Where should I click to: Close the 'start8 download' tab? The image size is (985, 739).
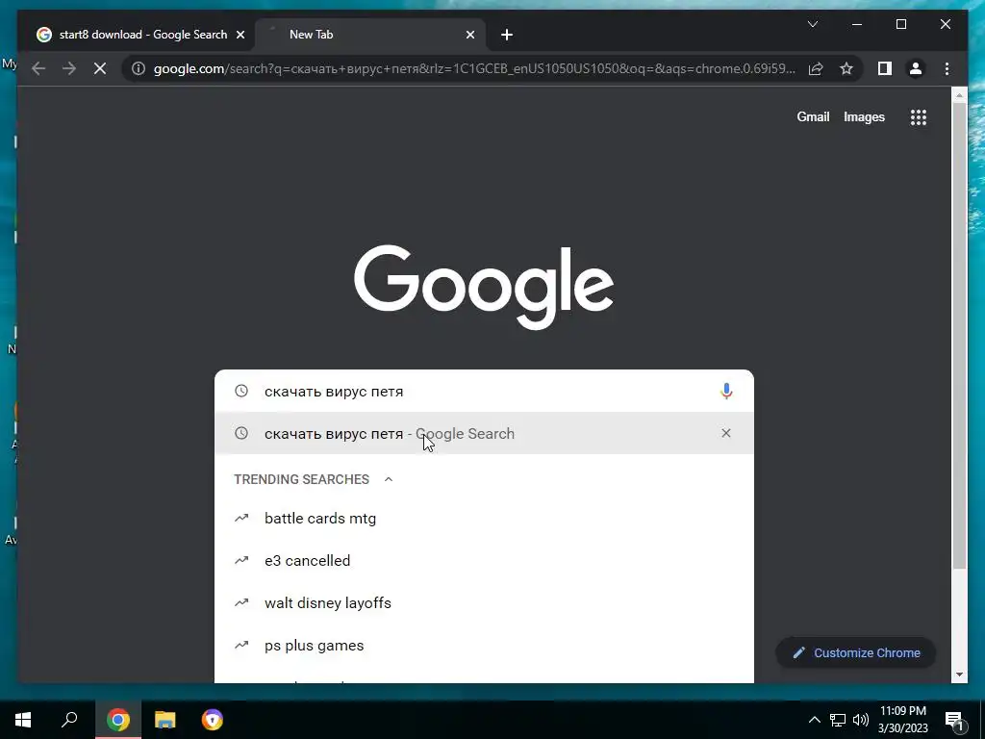[x=240, y=36]
